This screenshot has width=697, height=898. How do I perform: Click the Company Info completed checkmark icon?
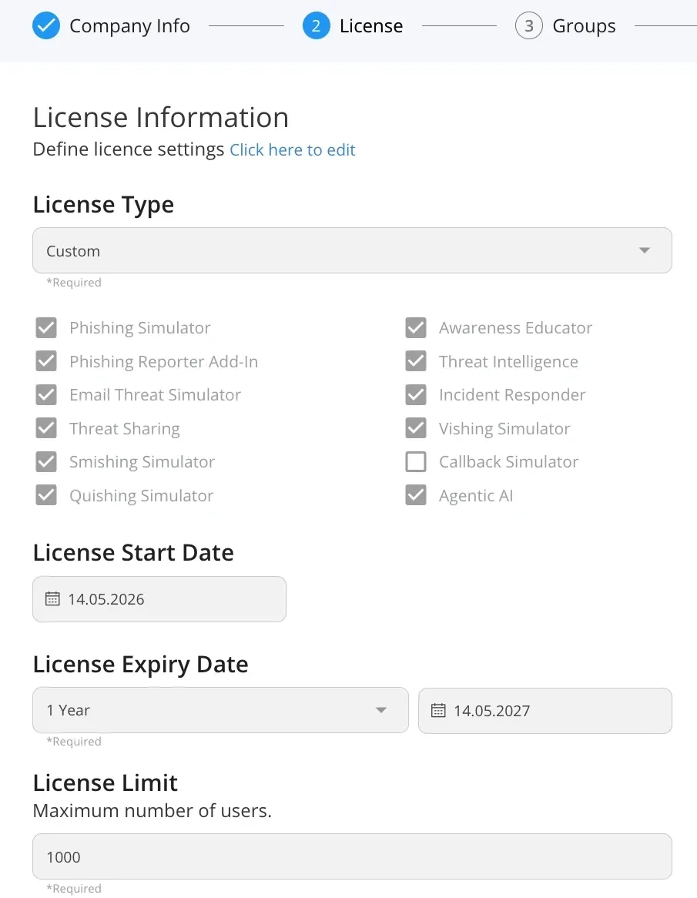45,25
